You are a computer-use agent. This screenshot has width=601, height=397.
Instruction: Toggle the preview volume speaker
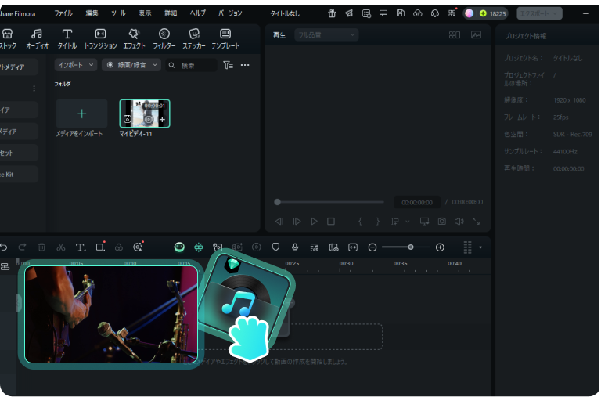(x=459, y=222)
